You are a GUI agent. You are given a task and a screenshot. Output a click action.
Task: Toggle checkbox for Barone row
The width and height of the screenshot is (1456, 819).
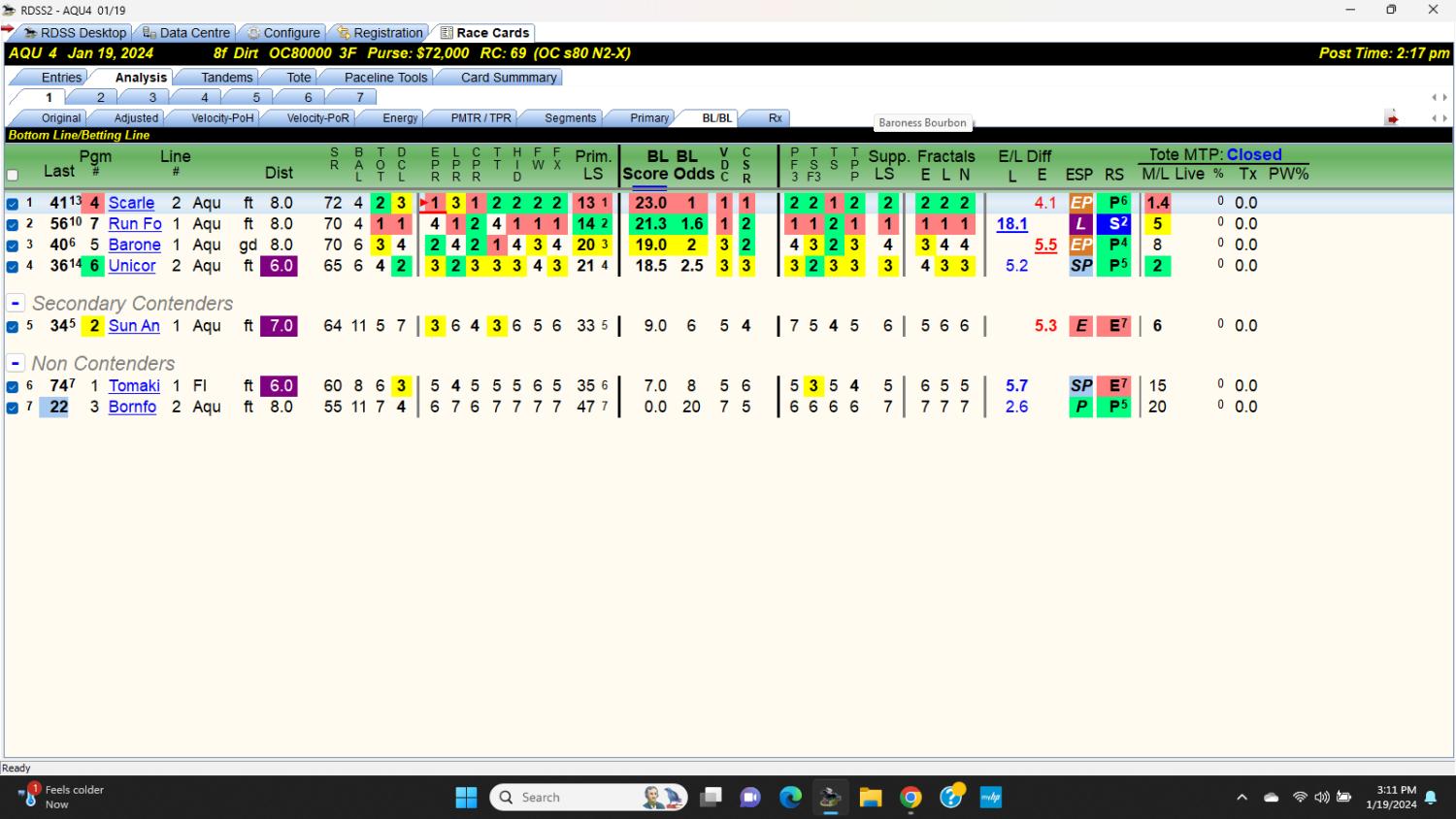pyautogui.click(x=13, y=246)
